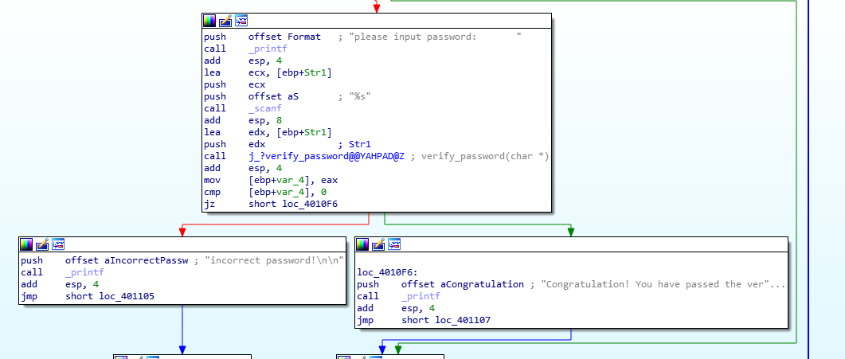Click edit icon on the loc_4010F6 block
Viewport: 845px width, 359px height.
click(378, 244)
